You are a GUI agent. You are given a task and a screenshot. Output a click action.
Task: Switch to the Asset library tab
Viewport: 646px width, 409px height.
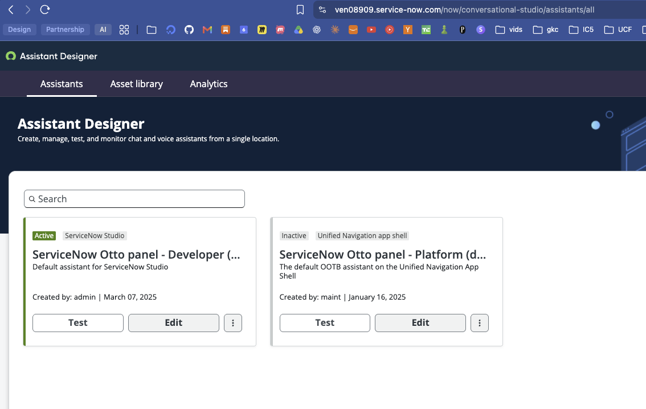[136, 84]
